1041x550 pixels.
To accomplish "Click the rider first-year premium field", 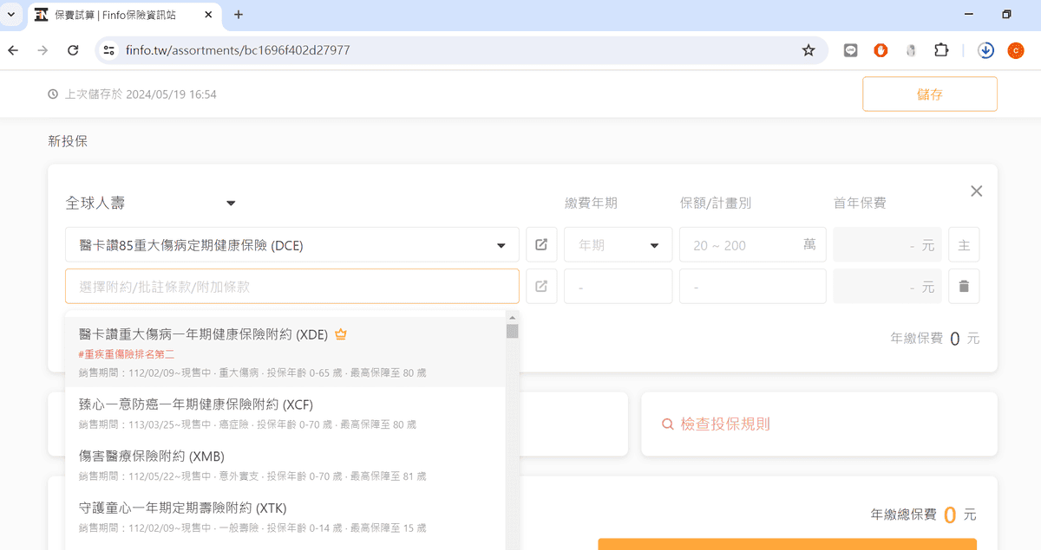I will (887, 286).
